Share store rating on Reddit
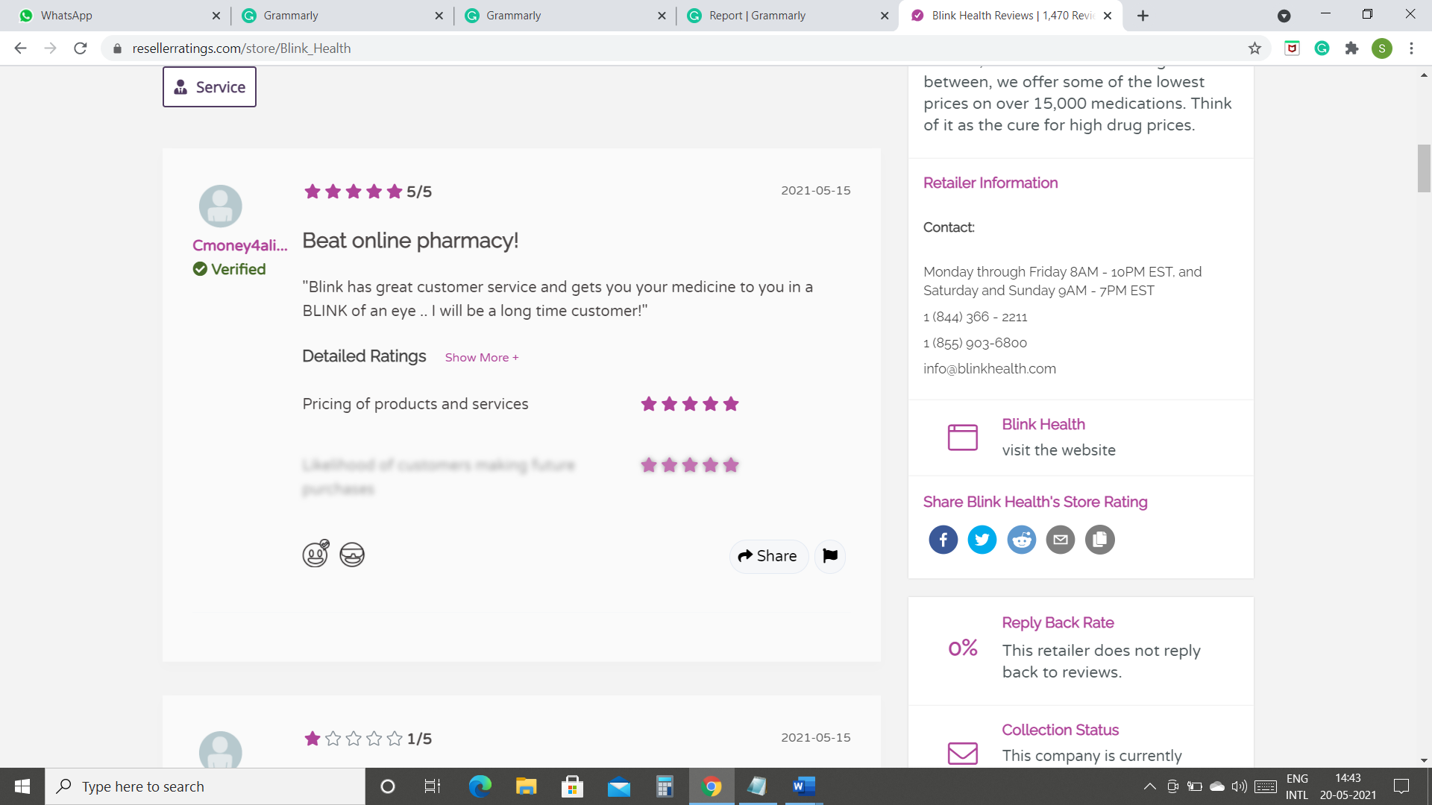This screenshot has height=805, width=1432. [1022, 540]
